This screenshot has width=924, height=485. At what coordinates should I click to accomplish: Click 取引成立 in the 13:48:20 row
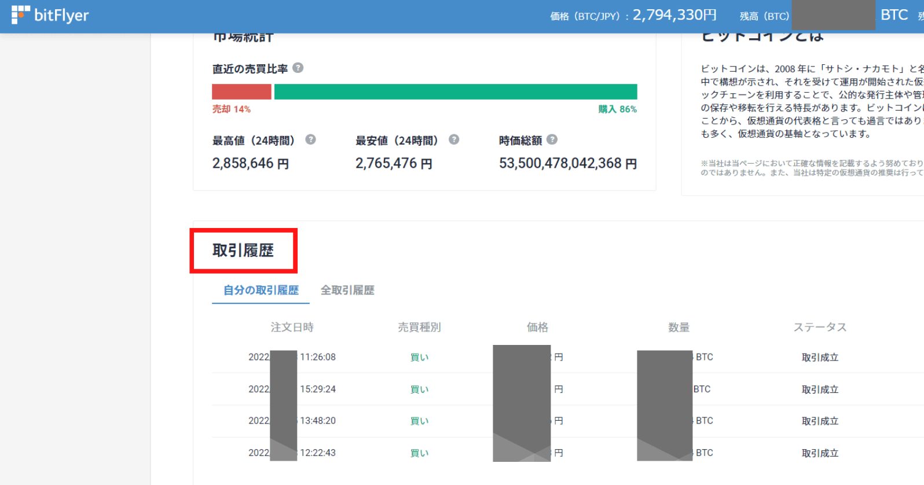click(x=820, y=421)
